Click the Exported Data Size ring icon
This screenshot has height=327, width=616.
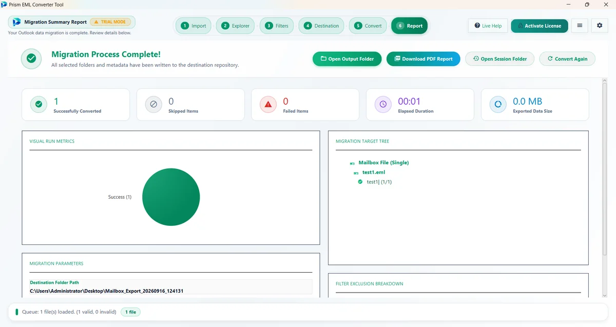pyautogui.click(x=498, y=105)
